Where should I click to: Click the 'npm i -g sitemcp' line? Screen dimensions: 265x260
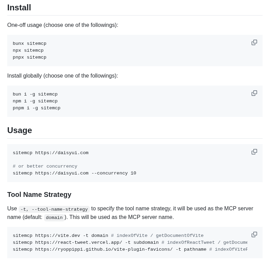(35, 101)
